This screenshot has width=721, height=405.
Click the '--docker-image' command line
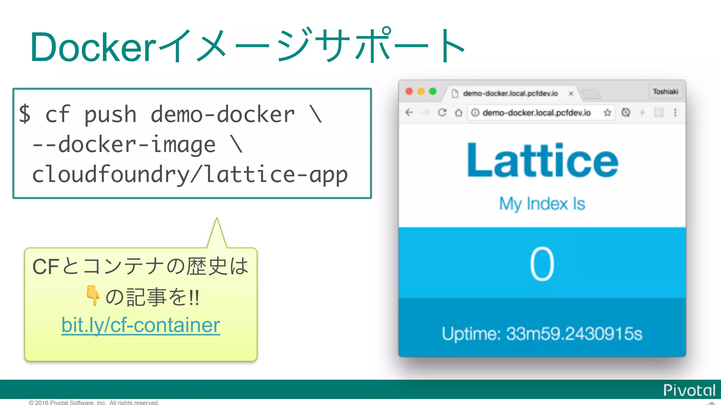pos(137,145)
